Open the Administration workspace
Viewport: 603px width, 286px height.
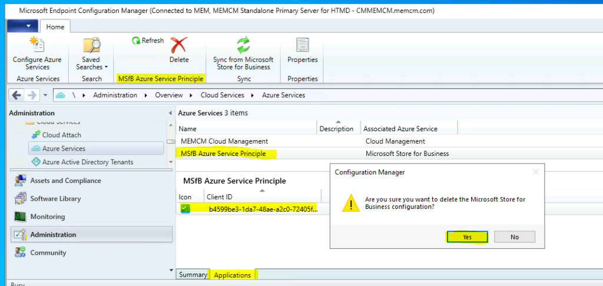[91, 234]
